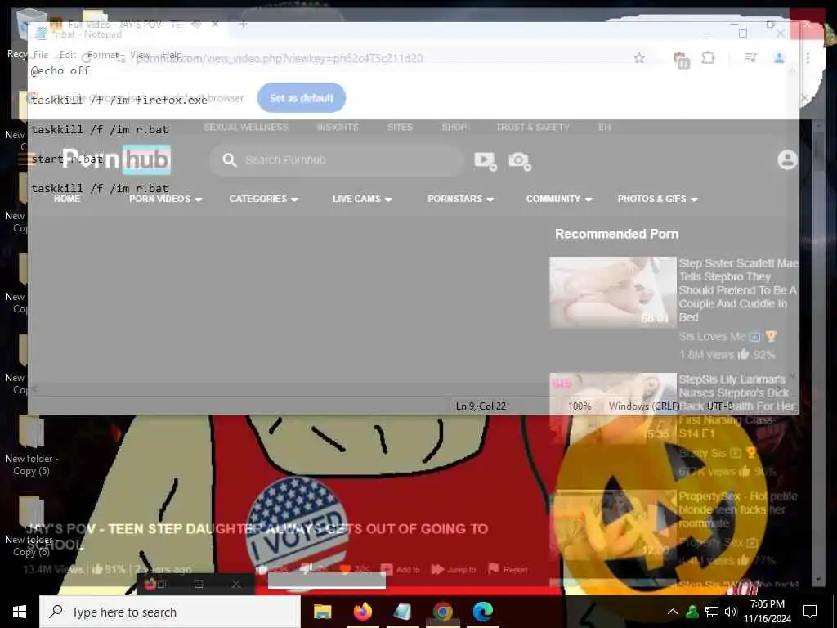Click the 100% zoom status entry

coord(580,406)
